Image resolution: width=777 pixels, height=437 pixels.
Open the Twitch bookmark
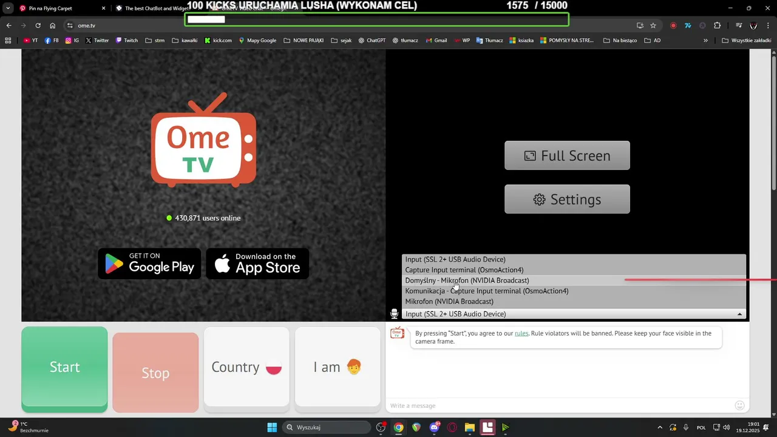pyautogui.click(x=126, y=41)
